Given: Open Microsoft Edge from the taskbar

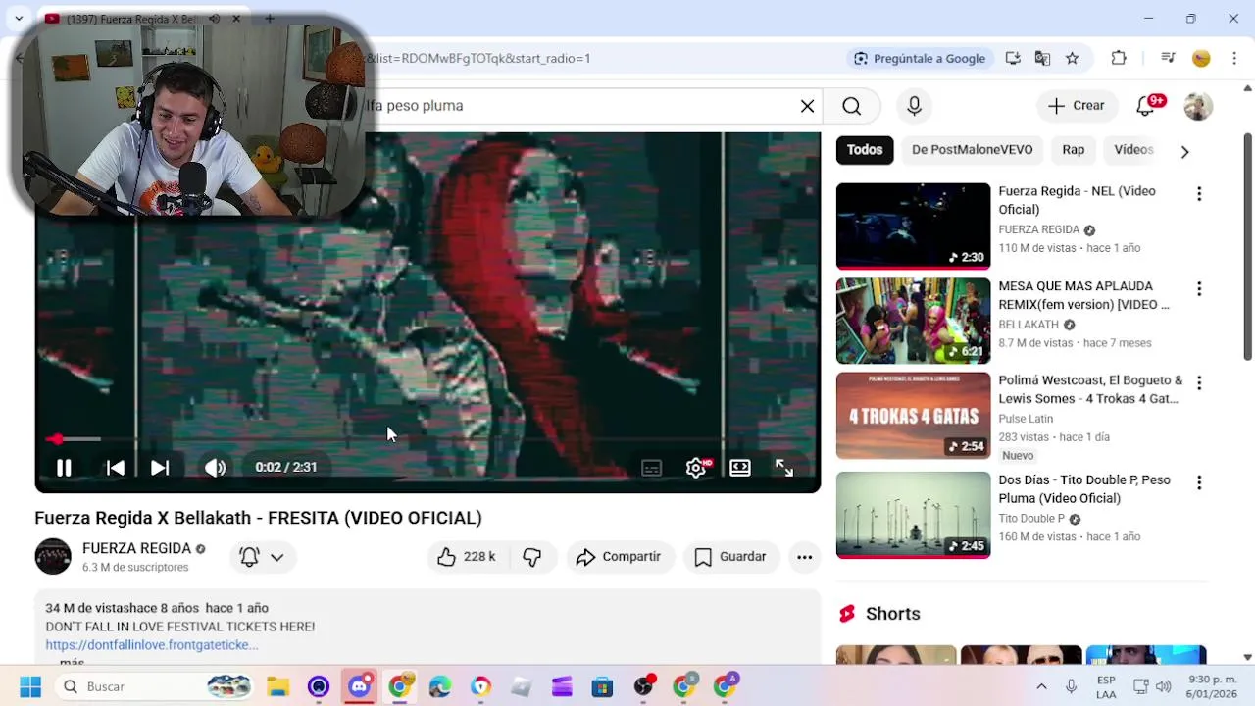Looking at the screenshot, I should (x=439, y=686).
